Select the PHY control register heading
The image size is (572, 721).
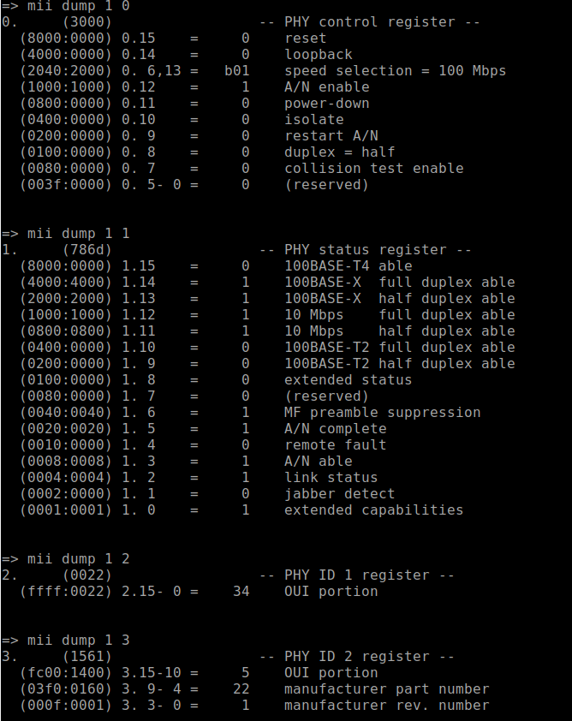click(x=369, y=21)
